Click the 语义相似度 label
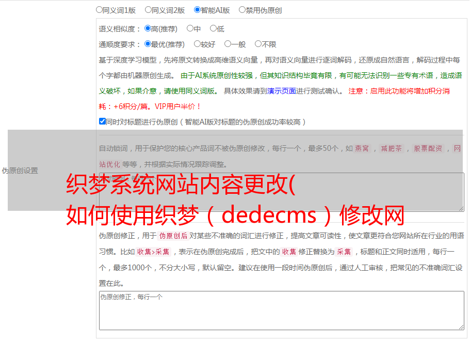The width and height of the screenshot is (470, 340). pyautogui.click(x=119, y=29)
